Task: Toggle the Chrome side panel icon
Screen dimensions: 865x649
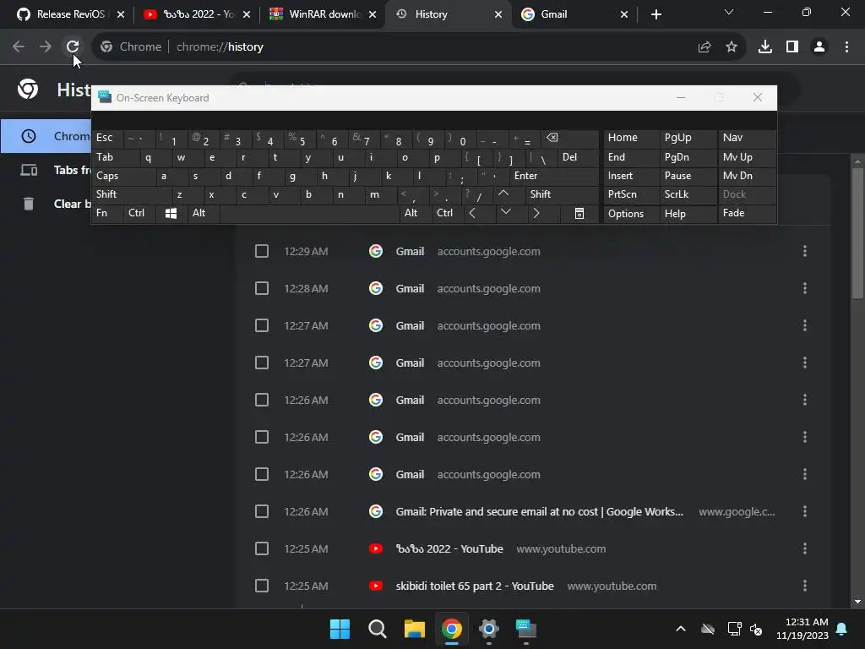Action: (792, 47)
